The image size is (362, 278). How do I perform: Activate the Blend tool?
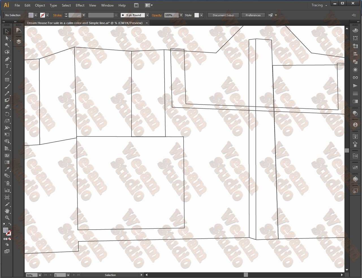tap(7, 176)
